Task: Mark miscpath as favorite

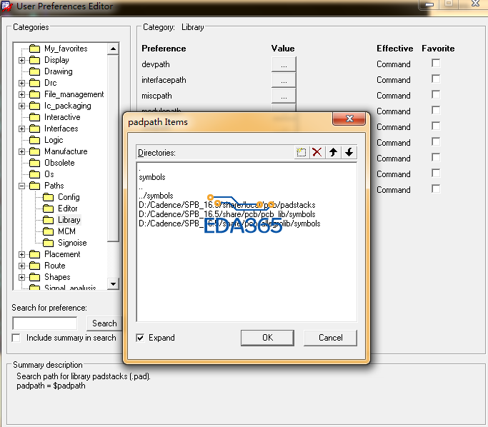Action: pyautogui.click(x=436, y=94)
